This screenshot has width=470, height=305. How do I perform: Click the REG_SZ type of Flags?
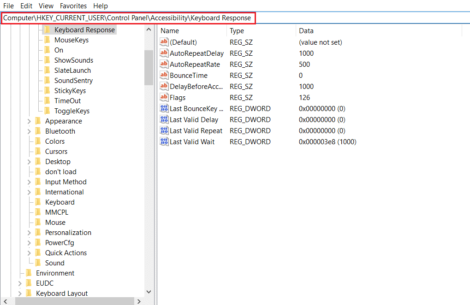[x=241, y=98]
